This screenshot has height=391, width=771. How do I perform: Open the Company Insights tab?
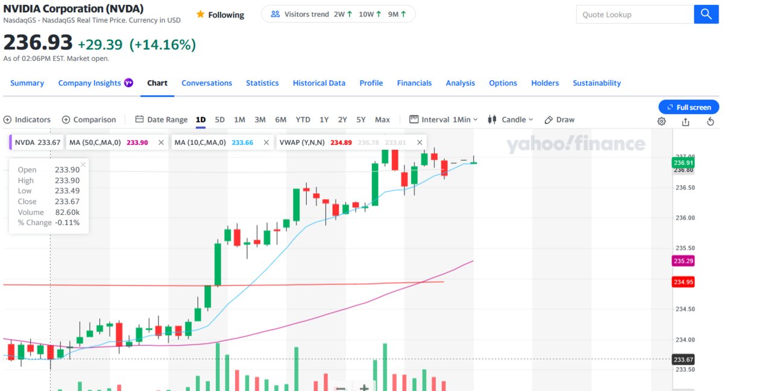[89, 83]
